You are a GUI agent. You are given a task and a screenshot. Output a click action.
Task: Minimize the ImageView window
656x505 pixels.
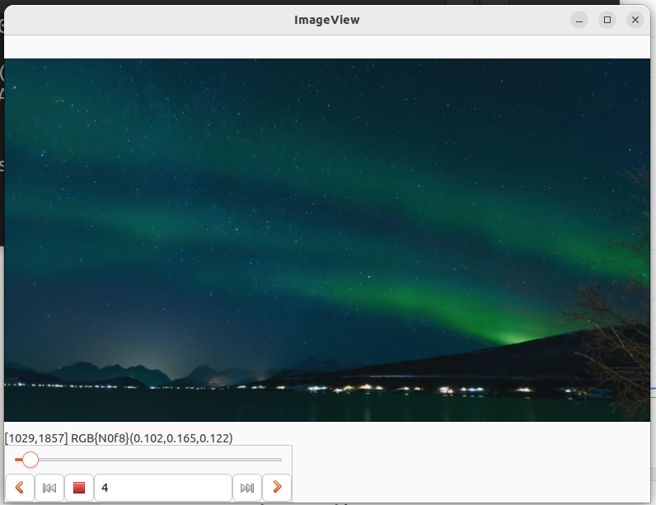coord(579,20)
